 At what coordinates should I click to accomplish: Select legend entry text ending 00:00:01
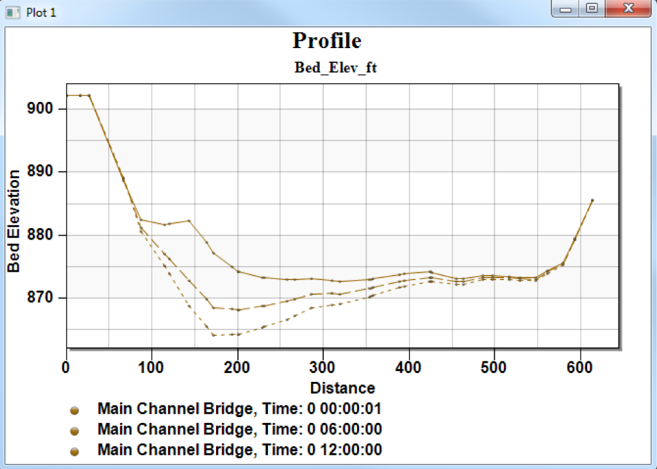239,409
